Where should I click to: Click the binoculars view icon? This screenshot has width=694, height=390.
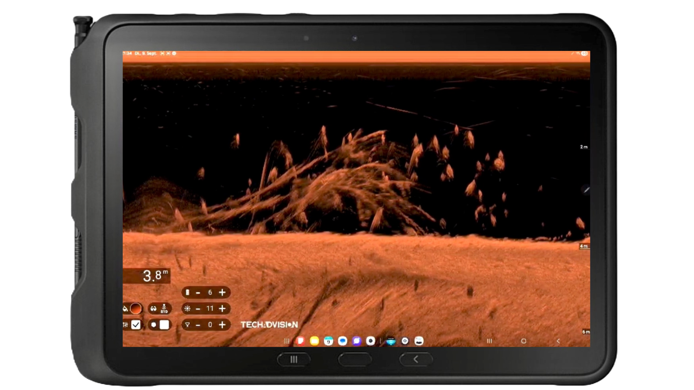pyautogui.click(x=154, y=309)
